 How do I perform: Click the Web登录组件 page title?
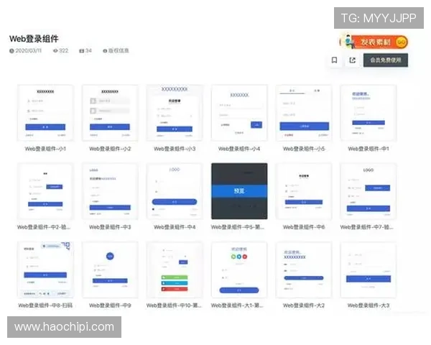coord(34,39)
